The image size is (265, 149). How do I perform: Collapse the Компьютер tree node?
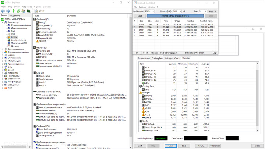[x=3, y=22]
